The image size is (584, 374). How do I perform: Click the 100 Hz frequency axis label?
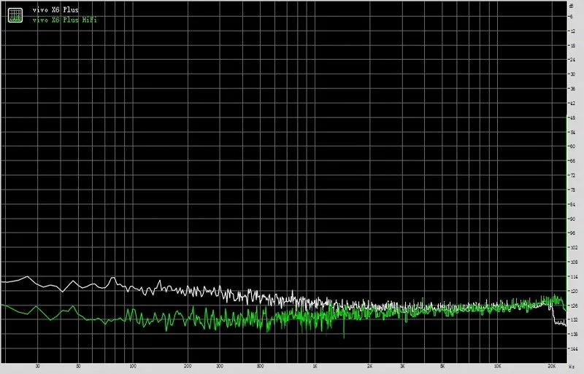pos(133,366)
